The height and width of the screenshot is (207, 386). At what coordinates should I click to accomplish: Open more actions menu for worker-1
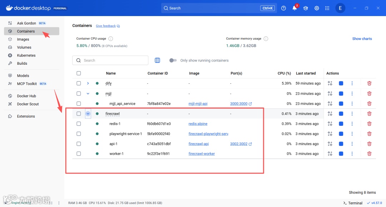coord(352,154)
